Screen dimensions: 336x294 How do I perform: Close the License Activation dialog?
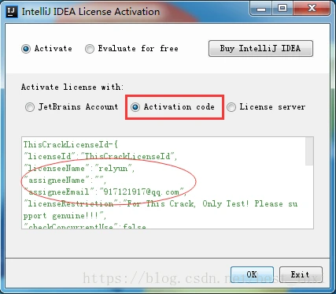point(312,9)
